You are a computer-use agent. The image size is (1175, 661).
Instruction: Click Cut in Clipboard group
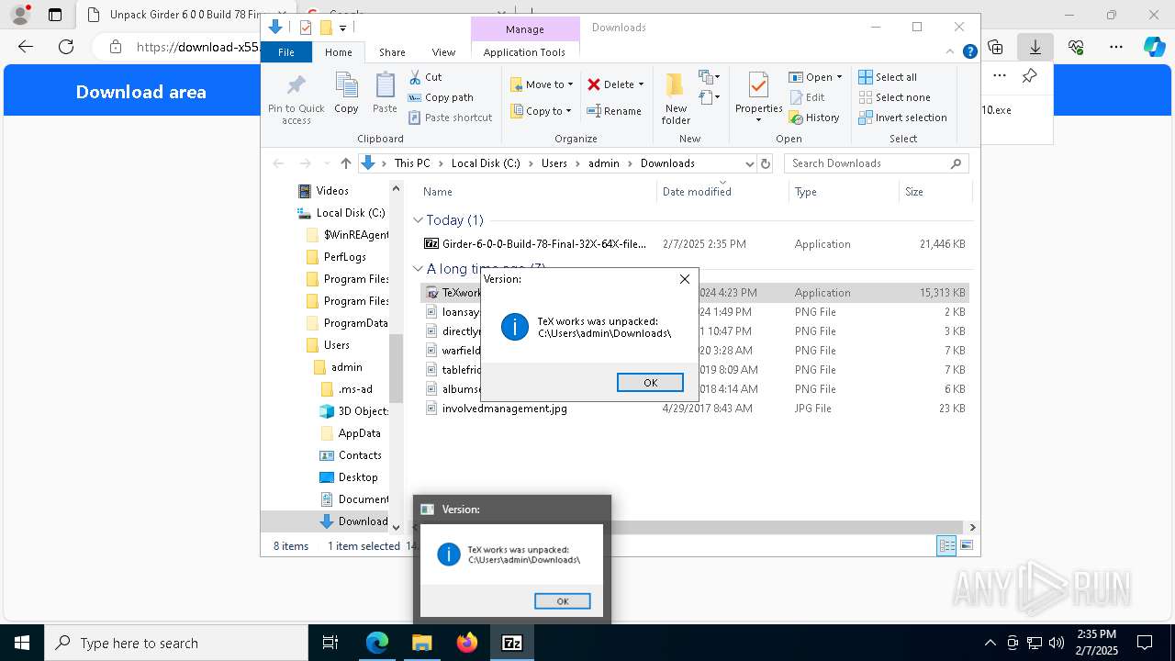pos(425,77)
